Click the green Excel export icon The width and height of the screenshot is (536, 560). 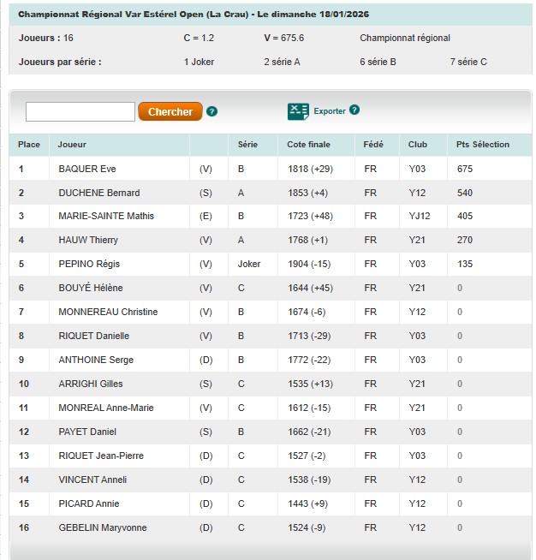298,111
